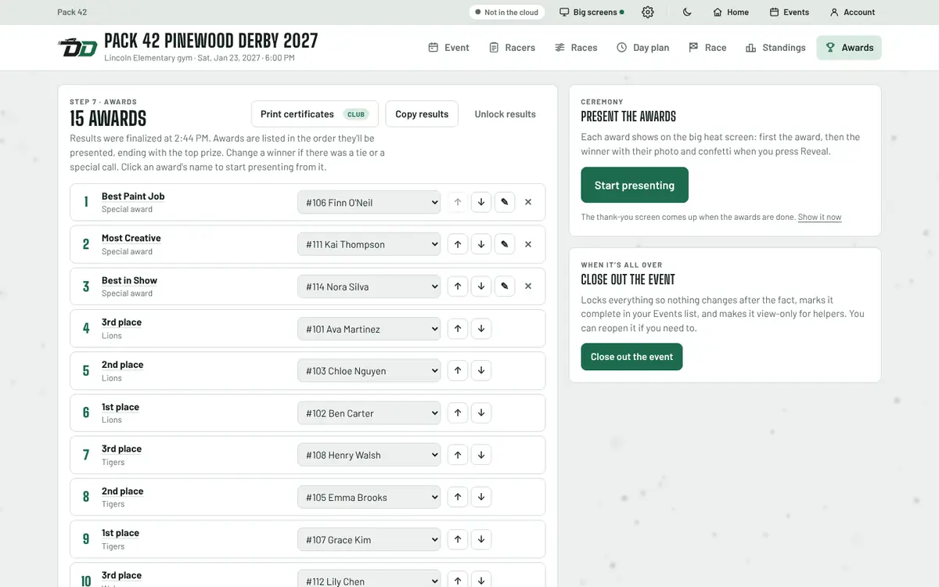Move 1st place Lions award down
The image size is (939, 587).
(x=481, y=412)
